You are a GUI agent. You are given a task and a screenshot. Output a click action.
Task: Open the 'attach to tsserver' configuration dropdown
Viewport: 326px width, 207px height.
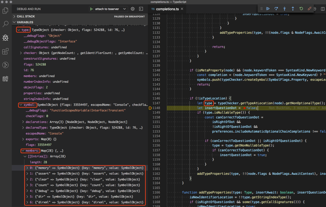124,9
